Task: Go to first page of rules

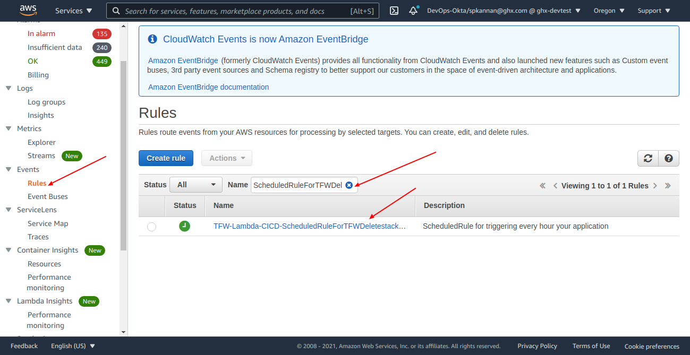Action: coord(542,186)
